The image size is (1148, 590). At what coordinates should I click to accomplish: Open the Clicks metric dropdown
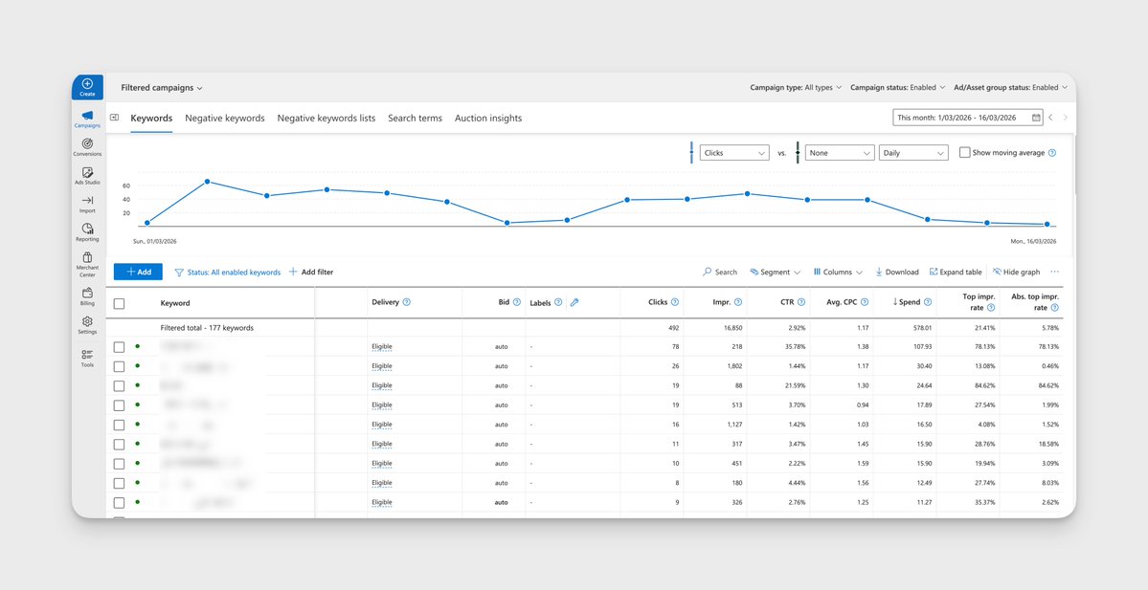[733, 152]
